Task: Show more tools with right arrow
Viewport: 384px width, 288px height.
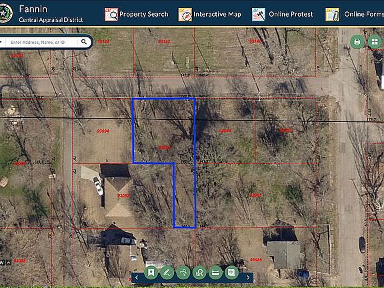Action: 248,277
